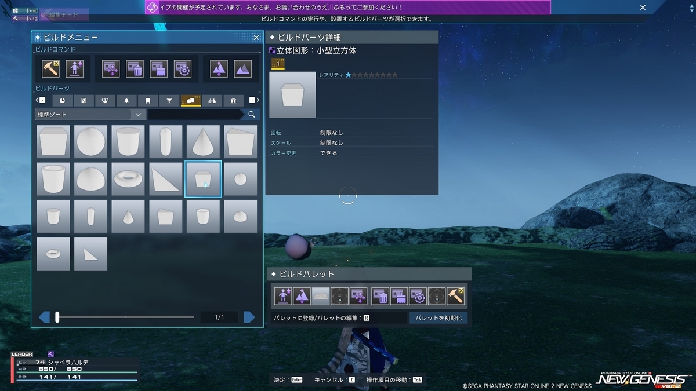Image resolution: width=696 pixels, height=391 pixels.
Task: Dismiss the purple event announcement banner
Action: click(642, 8)
